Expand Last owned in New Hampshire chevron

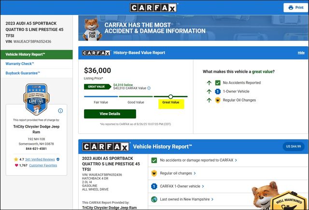tap(212, 199)
